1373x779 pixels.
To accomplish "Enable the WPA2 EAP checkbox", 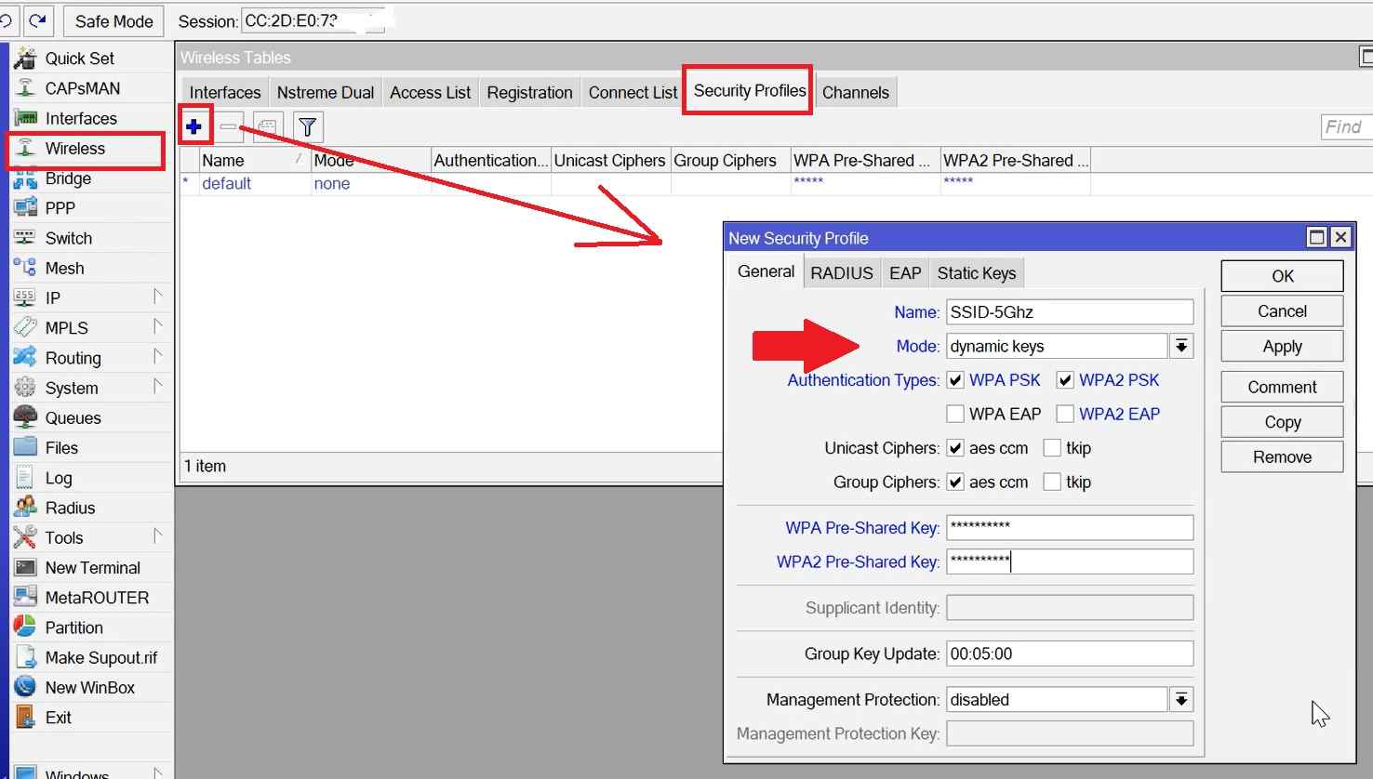I will tap(1065, 414).
